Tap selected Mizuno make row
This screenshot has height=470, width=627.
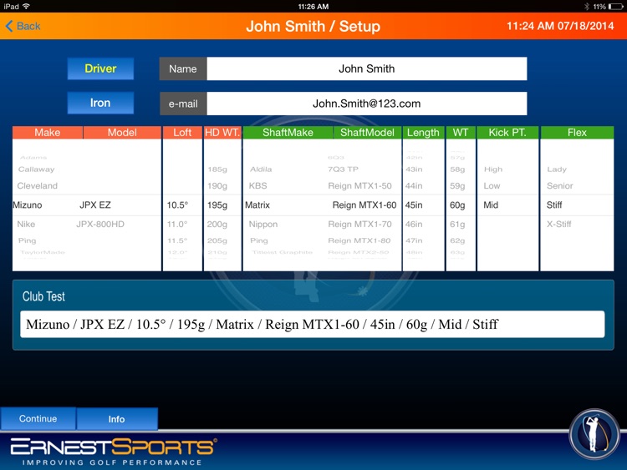pos(28,205)
